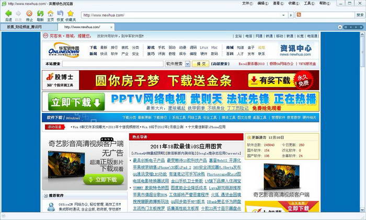
Task: Click the TATA游戏盒 red link
Action: pyautogui.click(x=307, y=64)
